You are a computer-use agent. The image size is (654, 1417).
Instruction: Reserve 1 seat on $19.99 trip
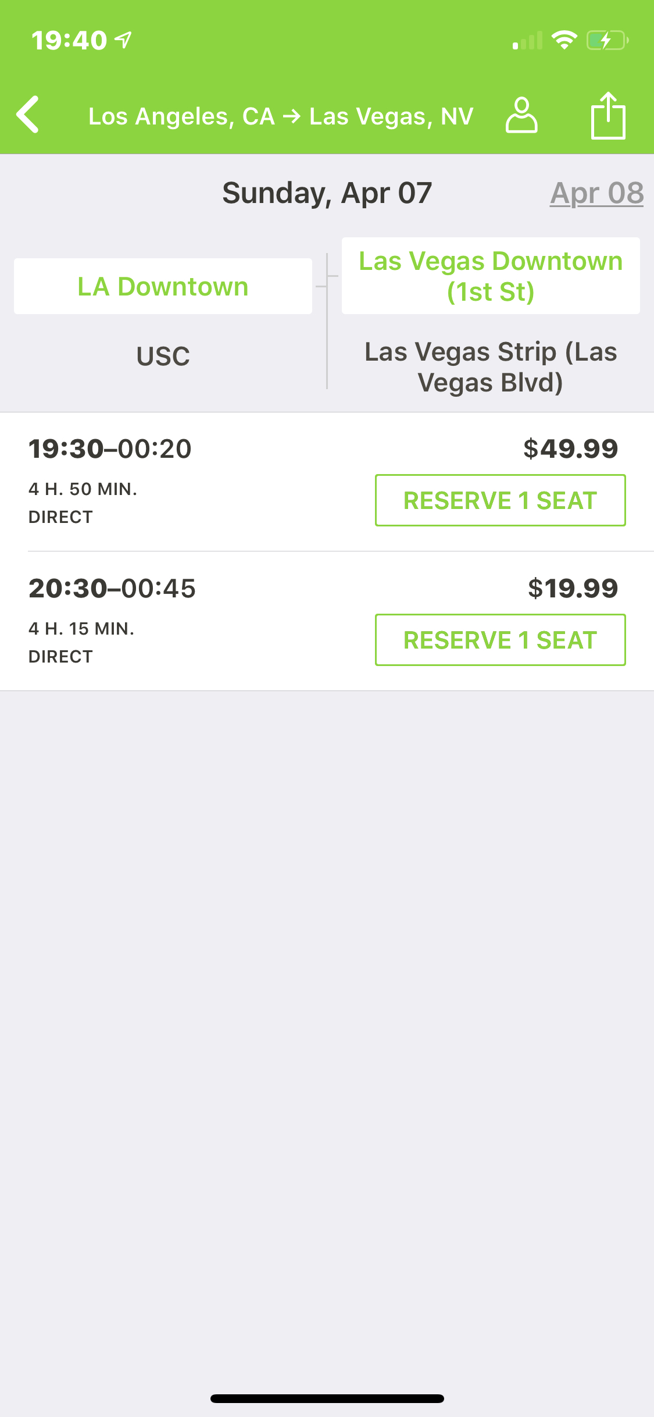[500, 640]
